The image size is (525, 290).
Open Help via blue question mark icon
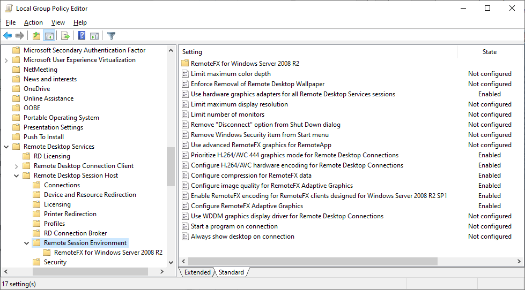click(x=82, y=36)
